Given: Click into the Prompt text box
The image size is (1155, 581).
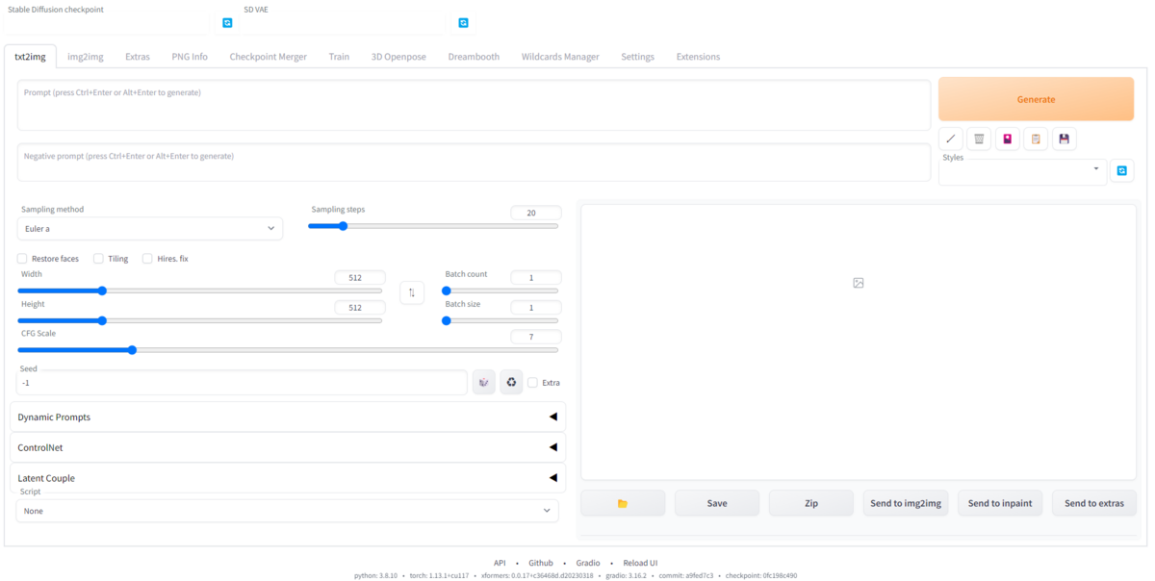Looking at the screenshot, I should pos(474,105).
